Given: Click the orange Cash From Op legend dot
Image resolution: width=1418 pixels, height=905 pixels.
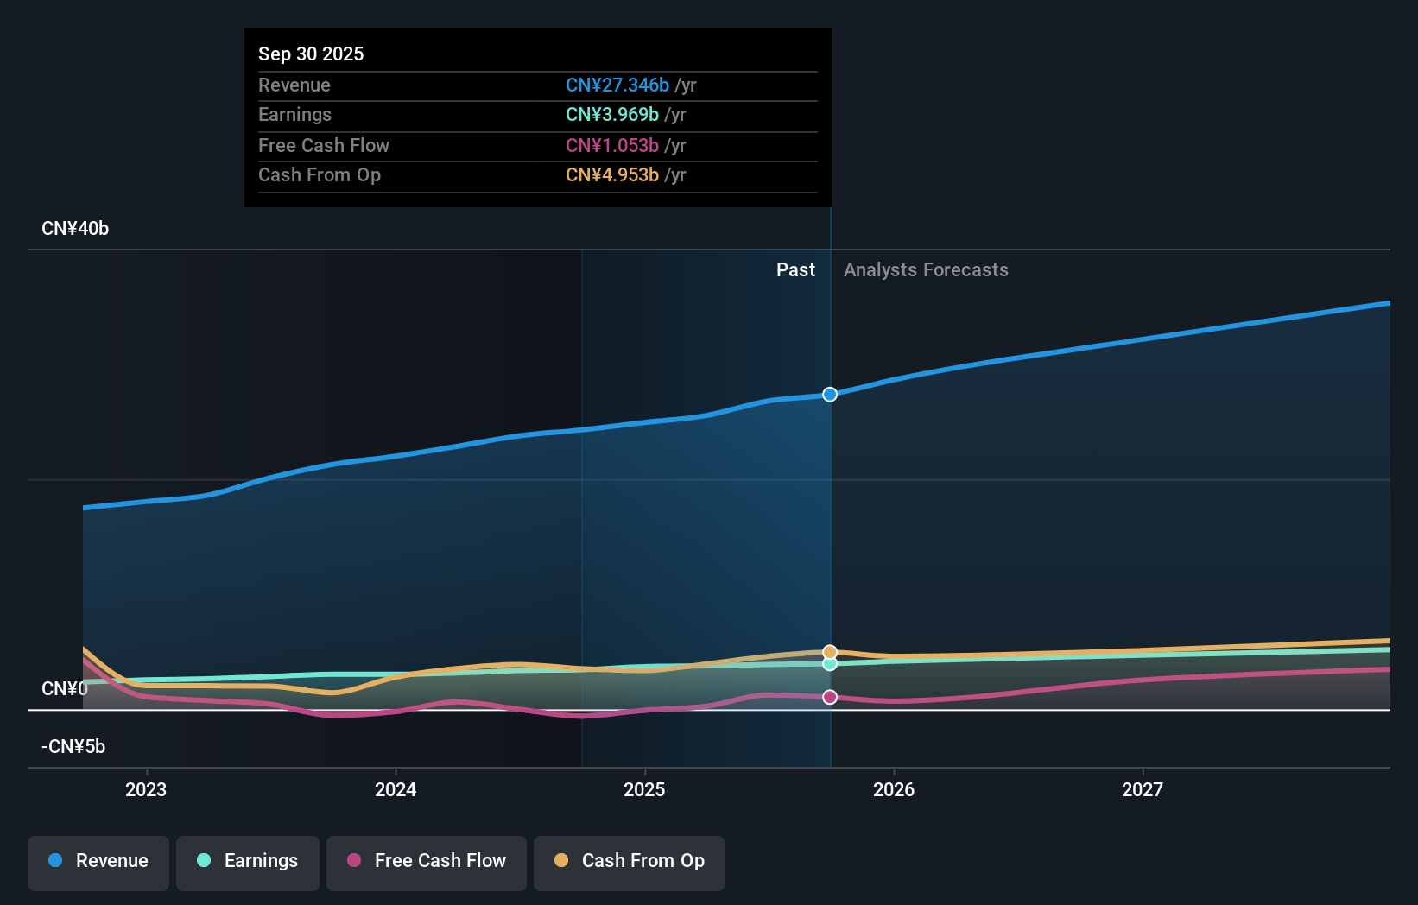Looking at the screenshot, I should pyautogui.click(x=562, y=862).
